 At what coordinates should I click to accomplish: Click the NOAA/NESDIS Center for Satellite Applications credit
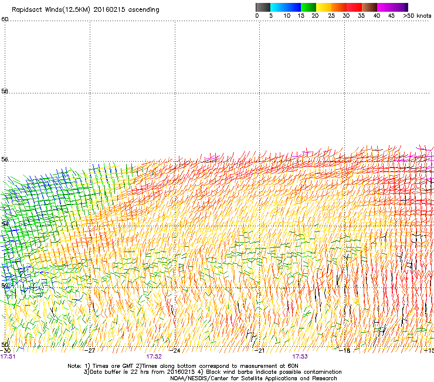coord(253,378)
